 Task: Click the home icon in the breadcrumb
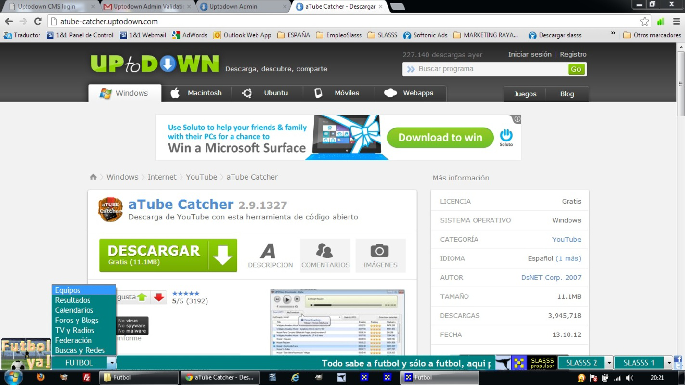(x=93, y=177)
